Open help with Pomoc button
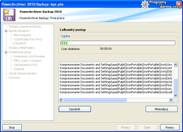 pyautogui.click(x=170, y=127)
